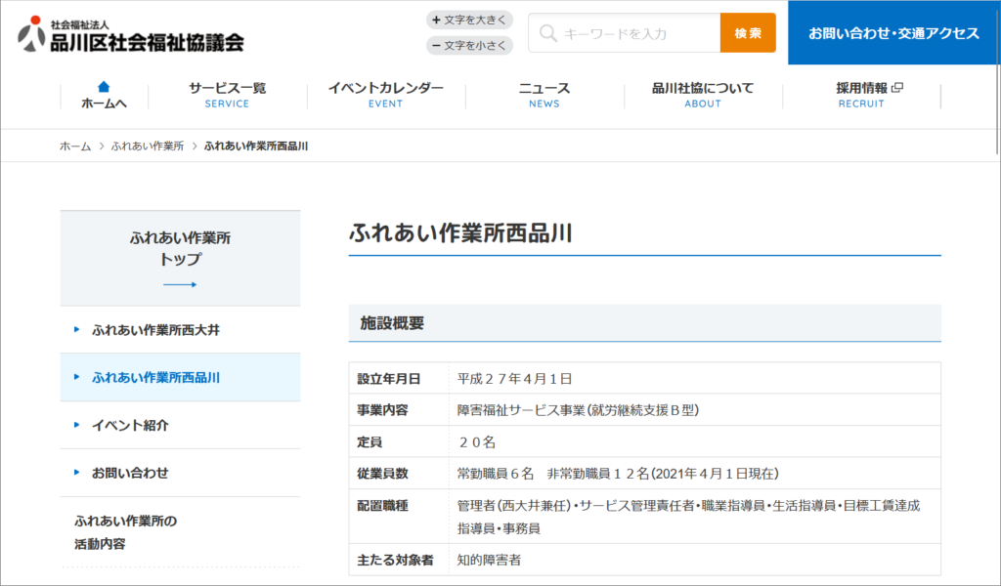The image size is (1001, 586).
Task: Click the triangle bullet beside お問い合わせ
Action: [x=77, y=473]
